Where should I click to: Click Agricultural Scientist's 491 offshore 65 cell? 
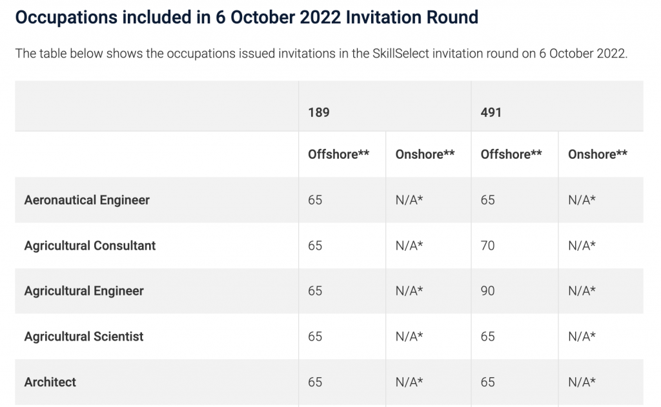coord(488,337)
